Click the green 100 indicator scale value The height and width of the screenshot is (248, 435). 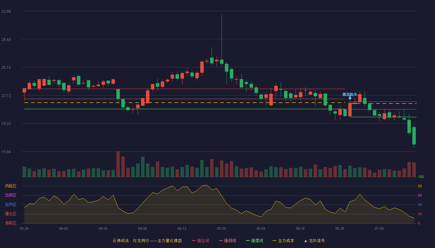click(x=421, y=177)
